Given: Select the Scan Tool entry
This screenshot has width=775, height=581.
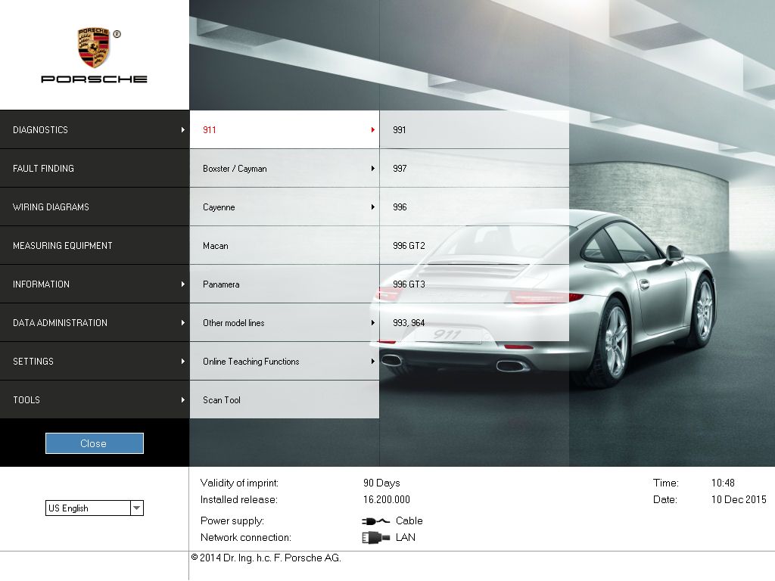Looking at the screenshot, I should click(x=285, y=399).
